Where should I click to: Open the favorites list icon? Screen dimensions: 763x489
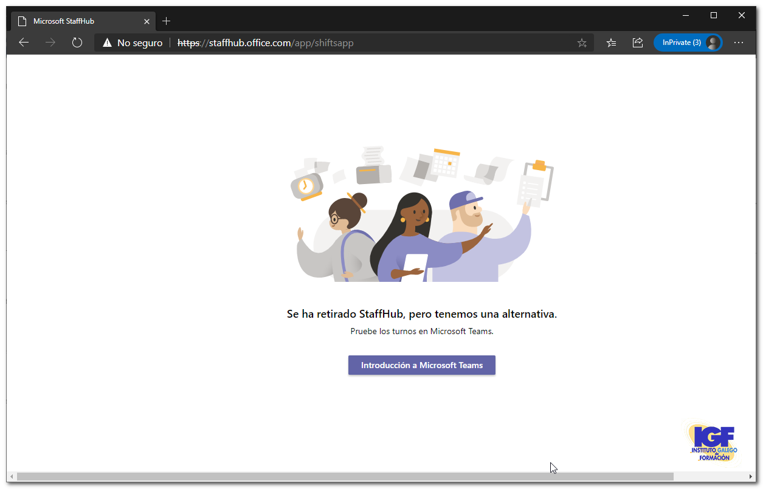click(611, 43)
